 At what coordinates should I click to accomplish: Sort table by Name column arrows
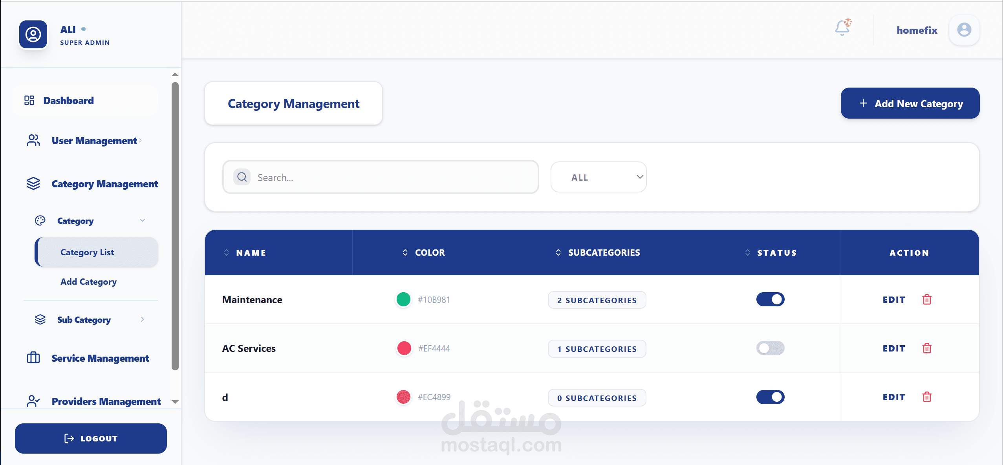tap(227, 253)
